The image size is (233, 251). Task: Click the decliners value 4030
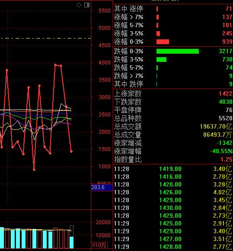[226, 102]
